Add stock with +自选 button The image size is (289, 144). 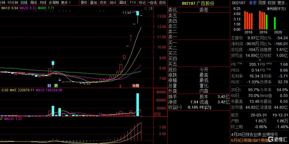click(x=152, y=3)
